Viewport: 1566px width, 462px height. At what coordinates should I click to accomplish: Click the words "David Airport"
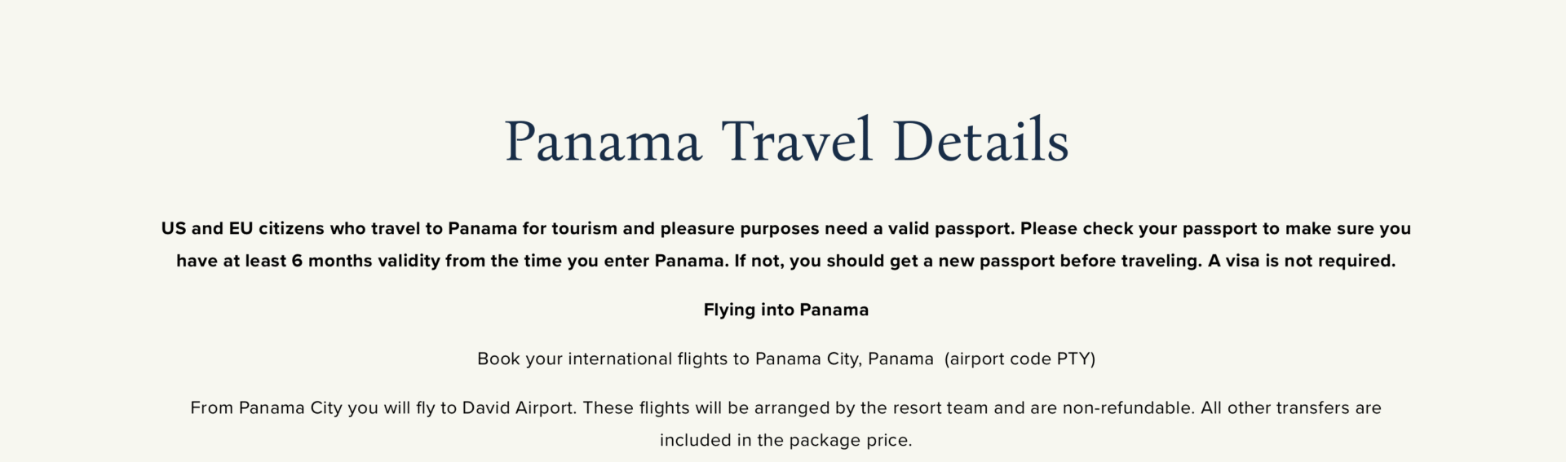coord(519,407)
